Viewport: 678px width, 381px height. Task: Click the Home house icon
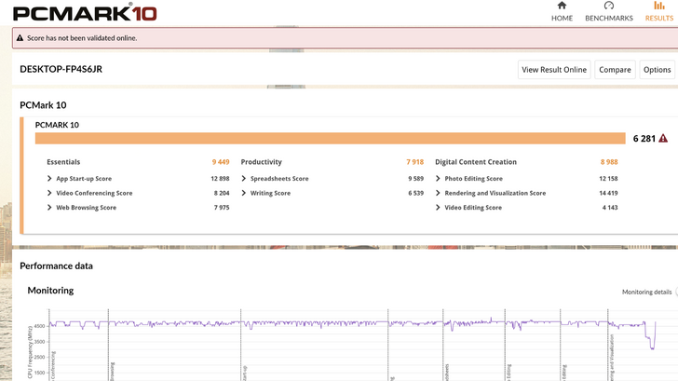coord(562,6)
